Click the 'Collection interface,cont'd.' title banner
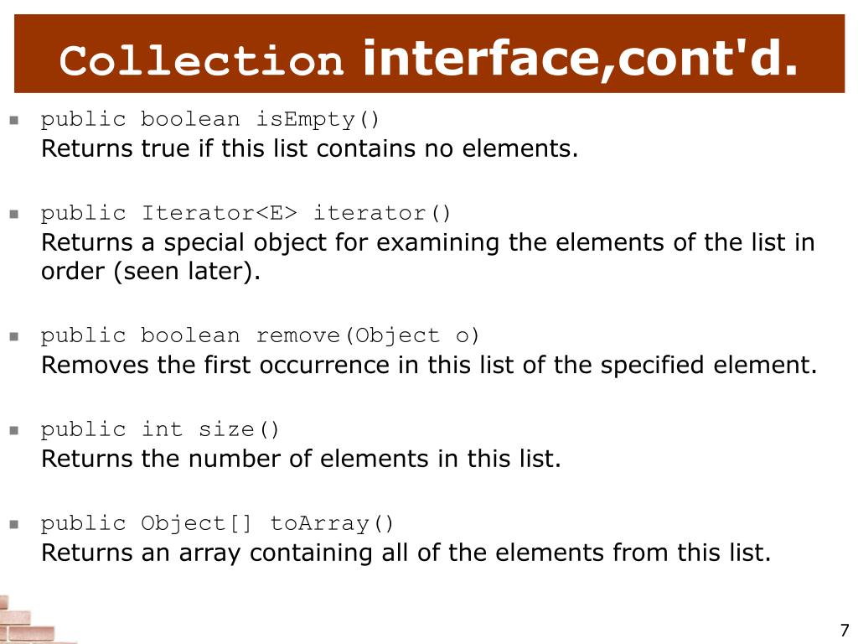The image size is (858, 644). tap(429, 54)
